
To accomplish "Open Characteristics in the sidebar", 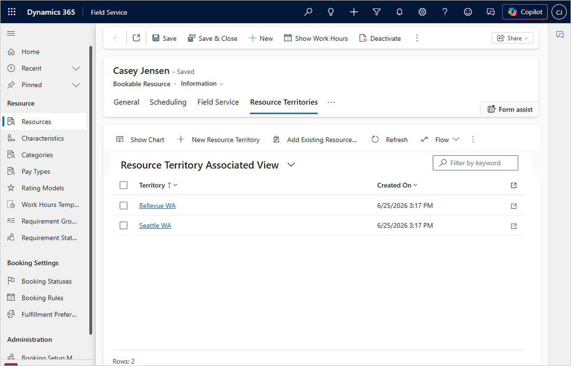I will coord(44,138).
